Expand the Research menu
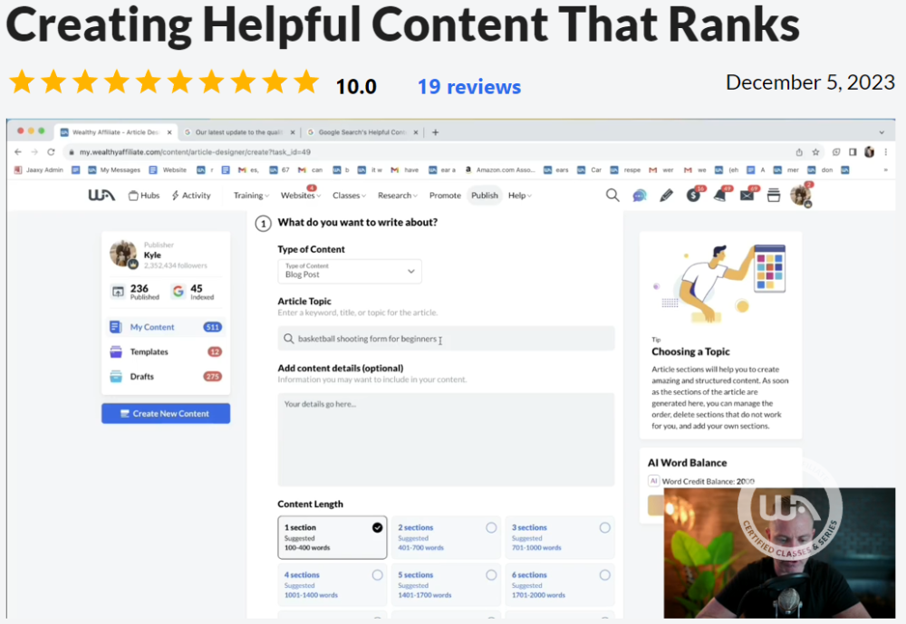The image size is (906, 624). [x=398, y=196]
